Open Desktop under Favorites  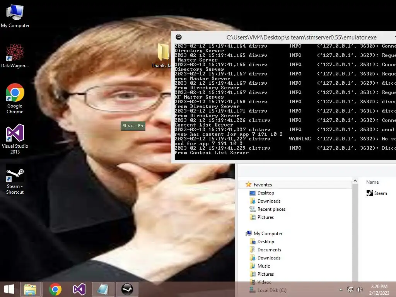tap(266, 193)
